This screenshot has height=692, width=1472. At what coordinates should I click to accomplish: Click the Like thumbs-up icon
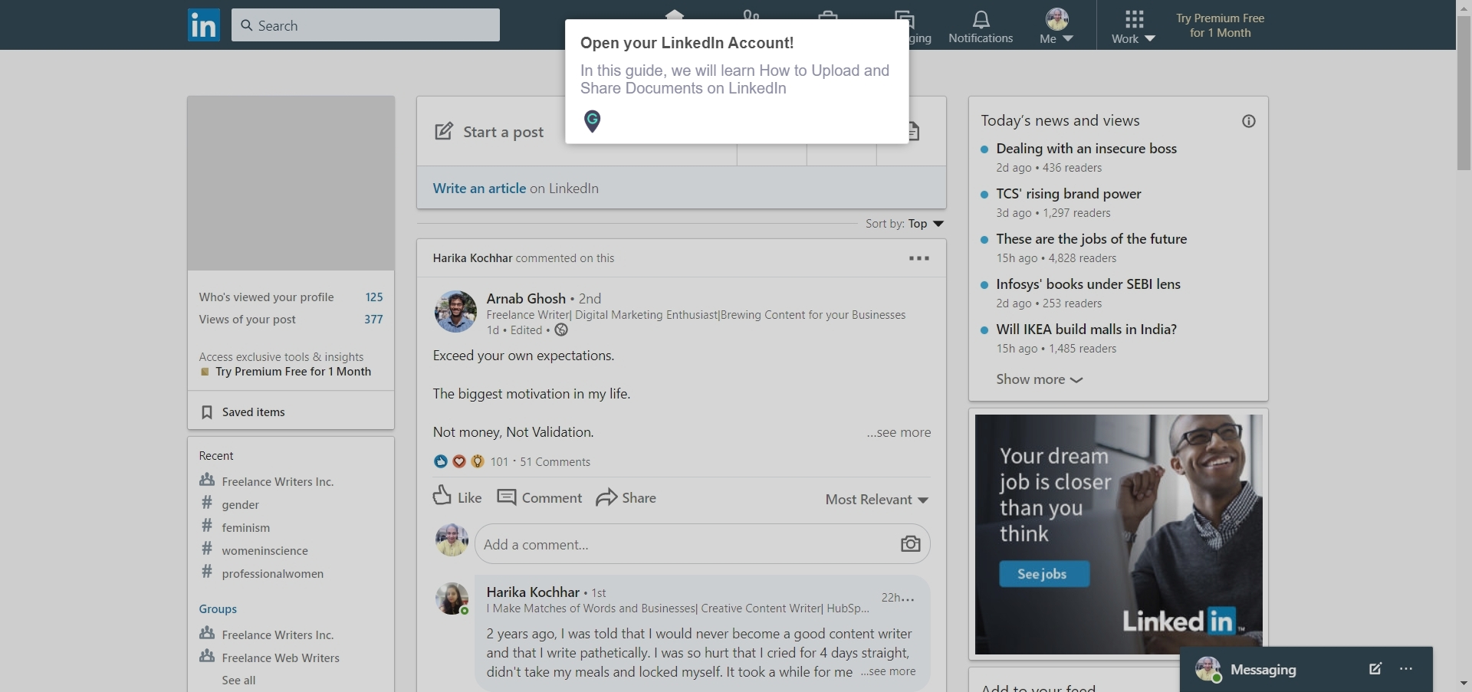[x=443, y=496]
